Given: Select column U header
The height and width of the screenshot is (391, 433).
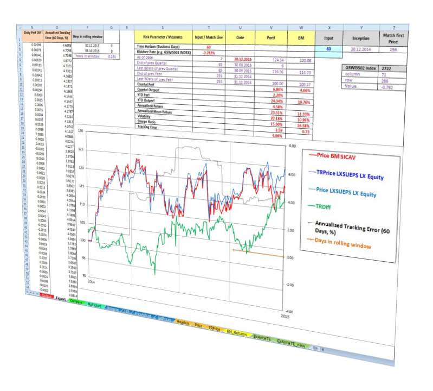Looking at the screenshot, I should point(240,27).
